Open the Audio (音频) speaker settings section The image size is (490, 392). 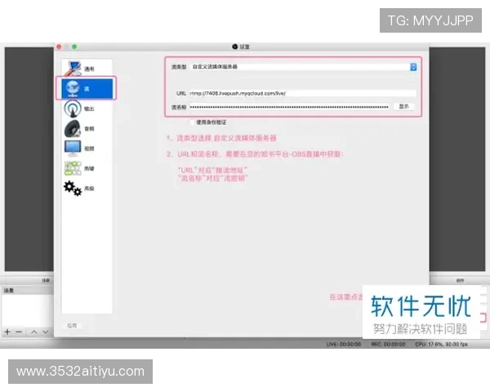pos(87,128)
